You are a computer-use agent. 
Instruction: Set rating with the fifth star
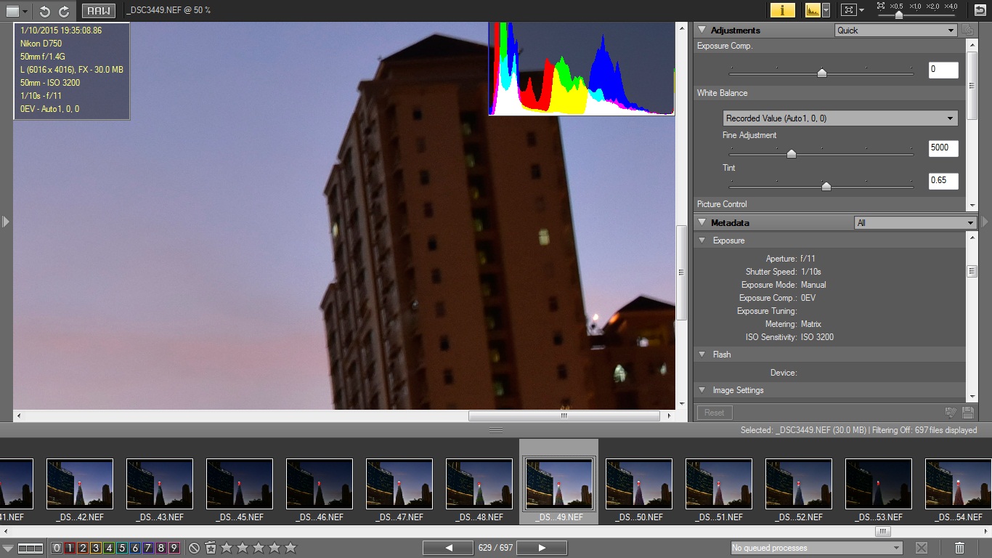click(290, 548)
